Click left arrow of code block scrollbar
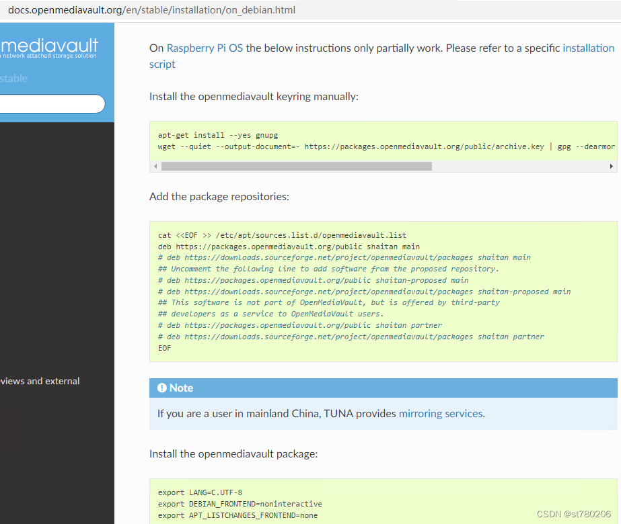 pos(155,167)
